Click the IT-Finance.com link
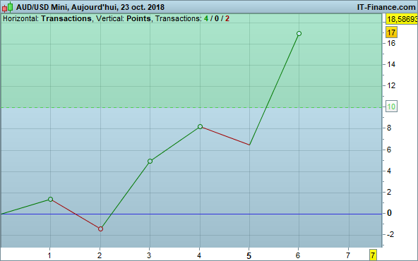 [386, 7]
